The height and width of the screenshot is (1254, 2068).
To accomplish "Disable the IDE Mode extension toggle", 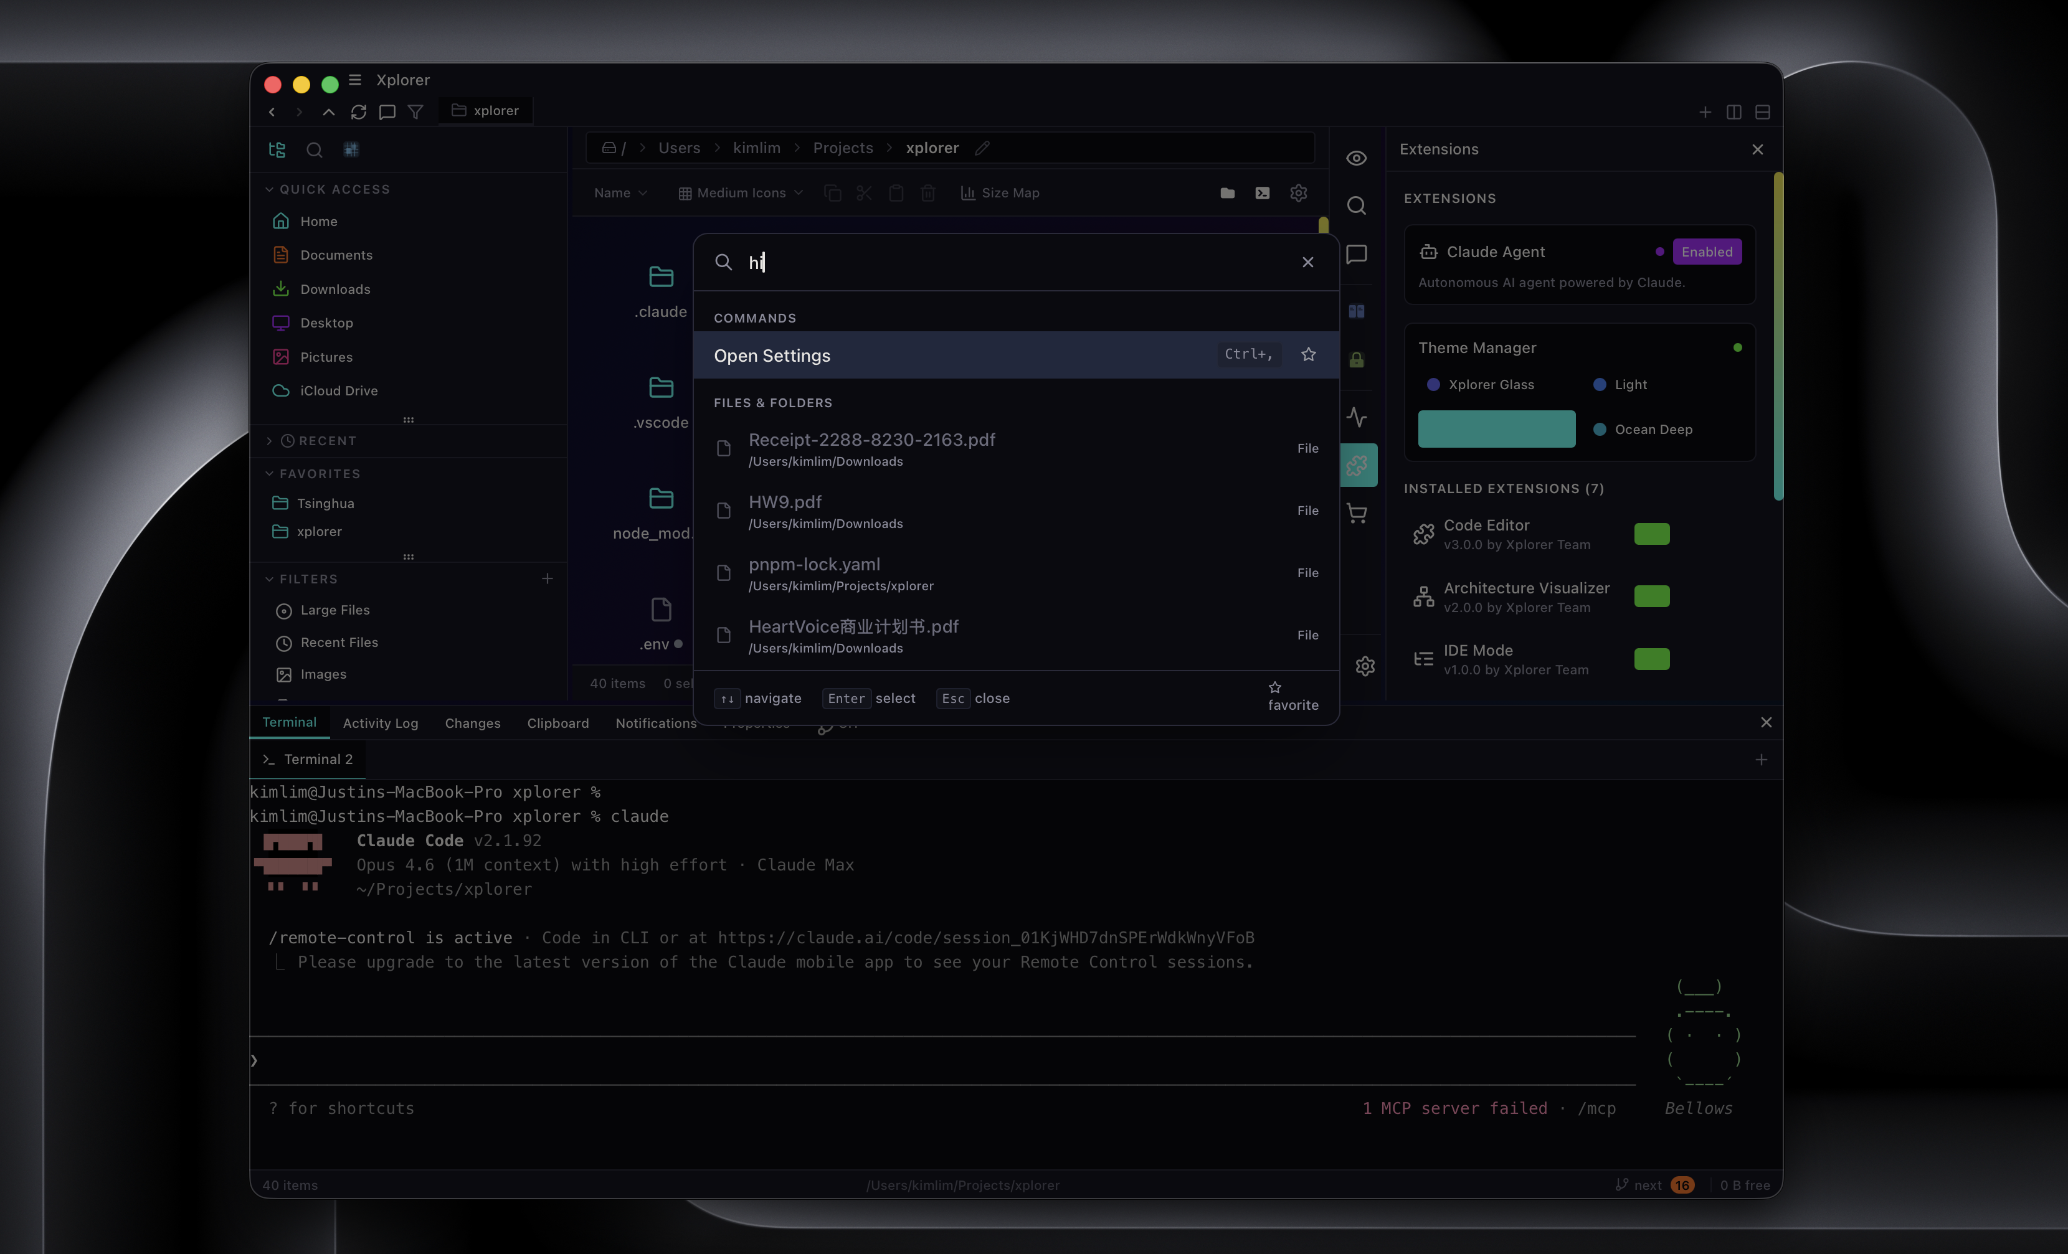I will coord(1651,659).
